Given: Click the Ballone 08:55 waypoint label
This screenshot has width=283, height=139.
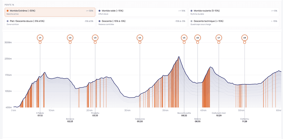Looking at the screenshot, I should [x=198, y=120].
